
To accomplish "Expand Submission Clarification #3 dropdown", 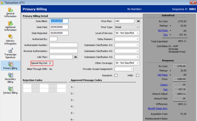I will click(x=127, y=57).
